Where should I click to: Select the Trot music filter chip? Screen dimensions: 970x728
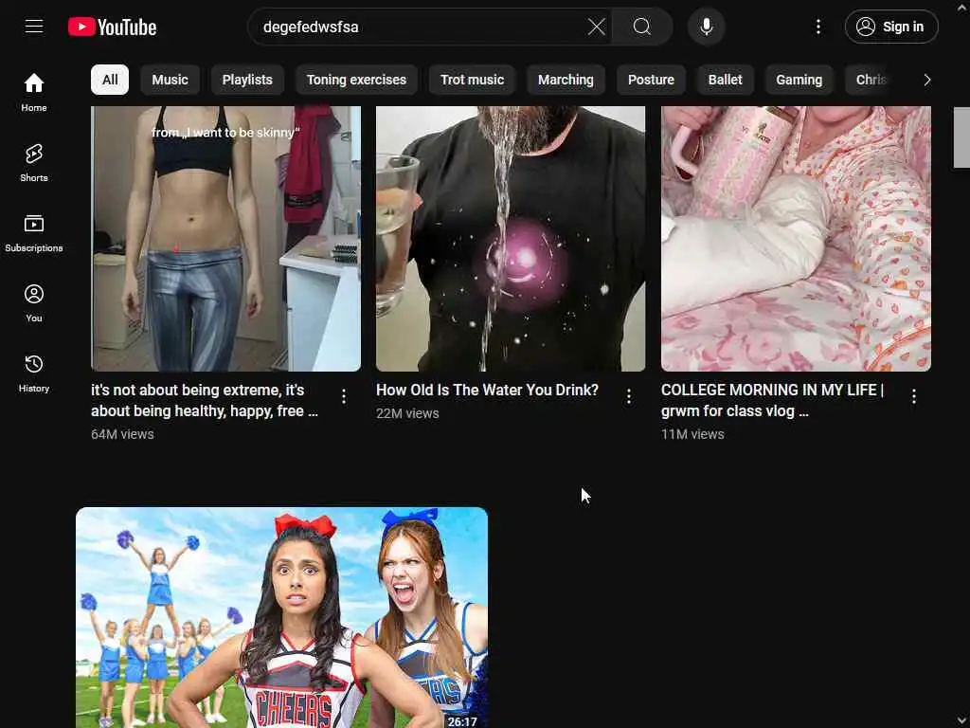[x=472, y=80]
